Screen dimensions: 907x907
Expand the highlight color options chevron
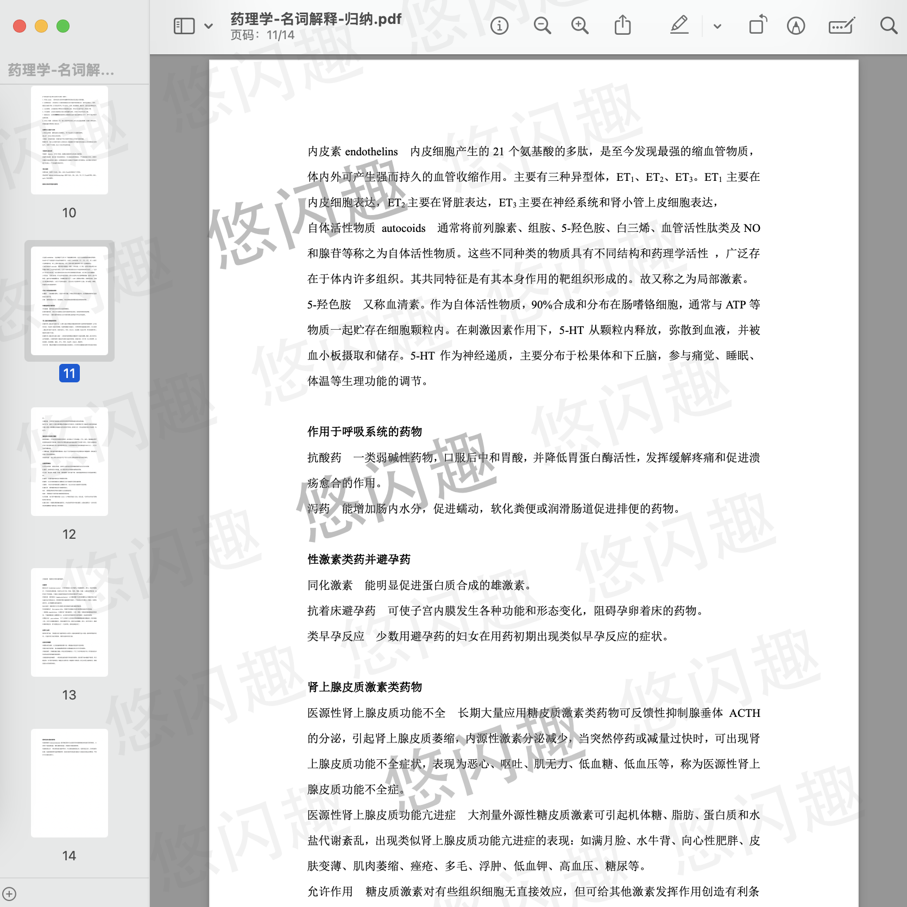pos(717,26)
